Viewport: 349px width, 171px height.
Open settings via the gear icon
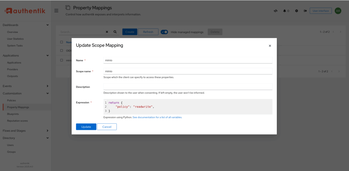click(297, 11)
